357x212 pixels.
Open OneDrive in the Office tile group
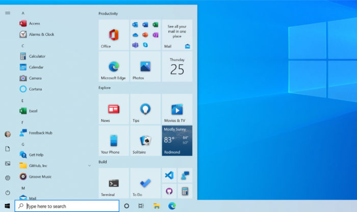pos(135,35)
